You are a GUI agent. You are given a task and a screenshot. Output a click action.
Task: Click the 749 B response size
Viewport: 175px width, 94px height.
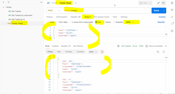(x=141, y=46)
